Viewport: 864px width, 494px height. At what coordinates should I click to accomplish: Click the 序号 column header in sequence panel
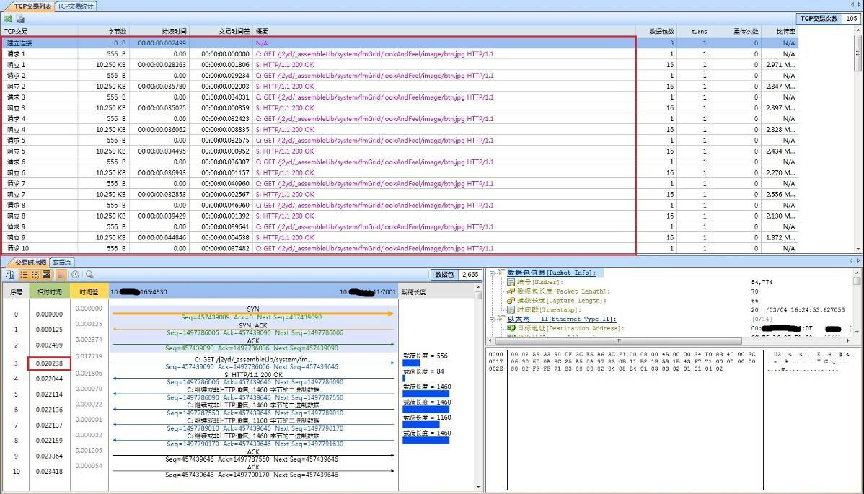(16, 292)
